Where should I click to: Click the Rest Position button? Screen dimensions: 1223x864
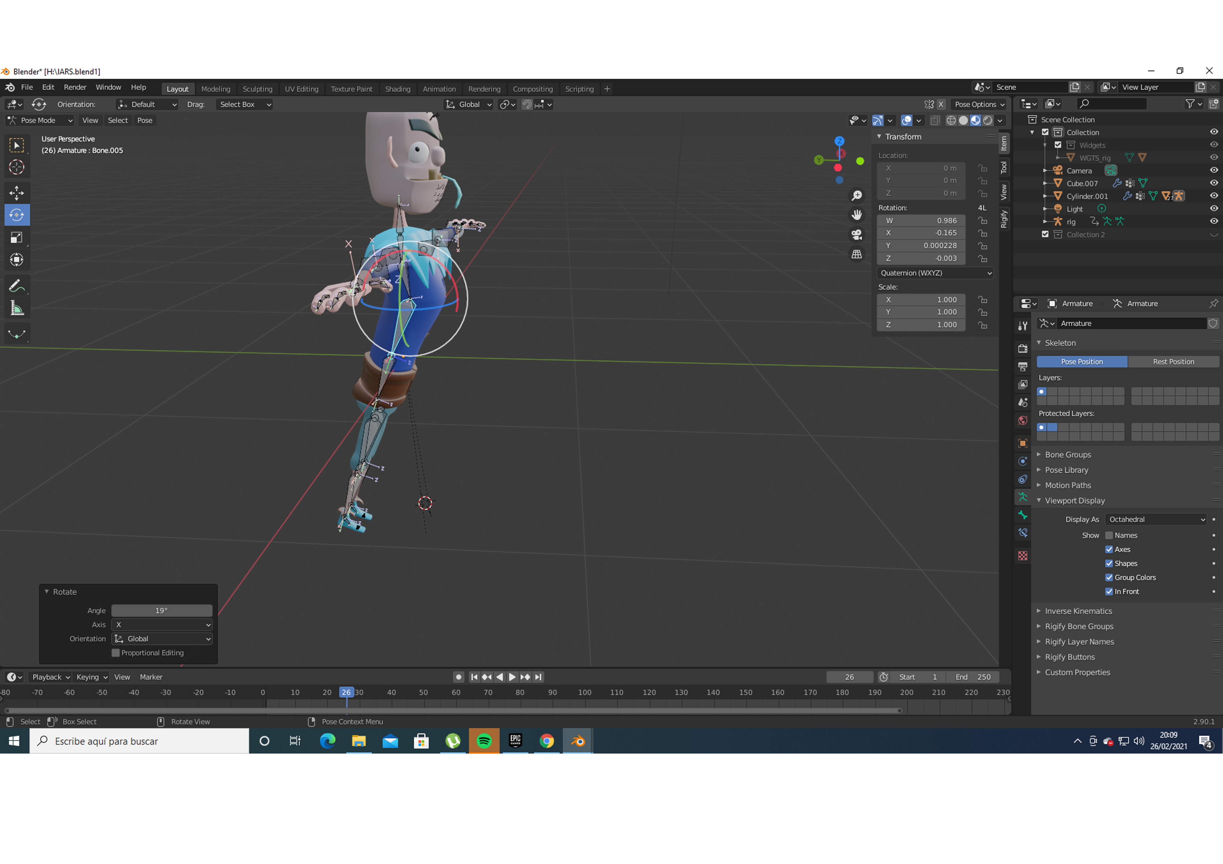click(1173, 362)
